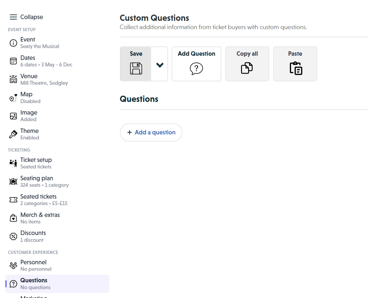Click the Venue icon for Mill Theatre, Sedgley
The width and height of the screenshot is (368, 298).
pyautogui.click(x=13, y=79)
